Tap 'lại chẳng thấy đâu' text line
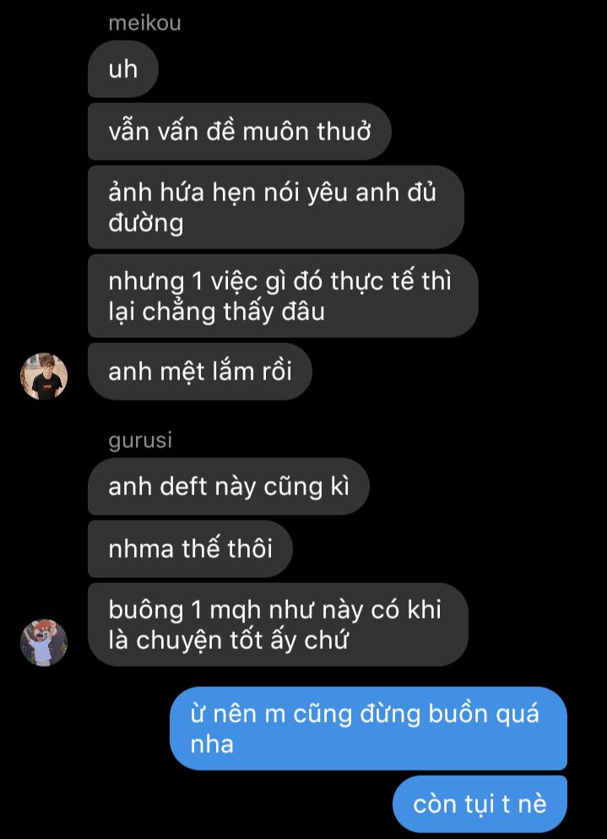The height and width of the screenshot is (839, 607). 217,312
